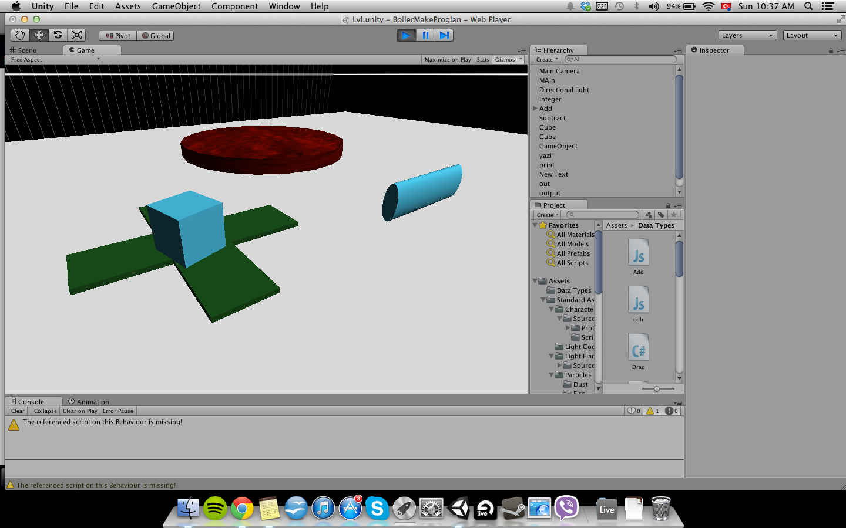The height and width of the screenshot is (528, 846).
Task: Click Search by Type icon in Project
Action: coord(649,215)
